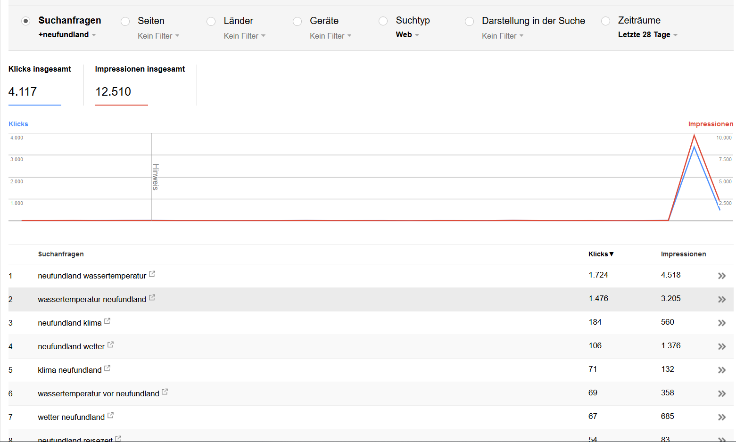
Task: Open external link icon beside neufundland wetter
Action: point(110,345)
